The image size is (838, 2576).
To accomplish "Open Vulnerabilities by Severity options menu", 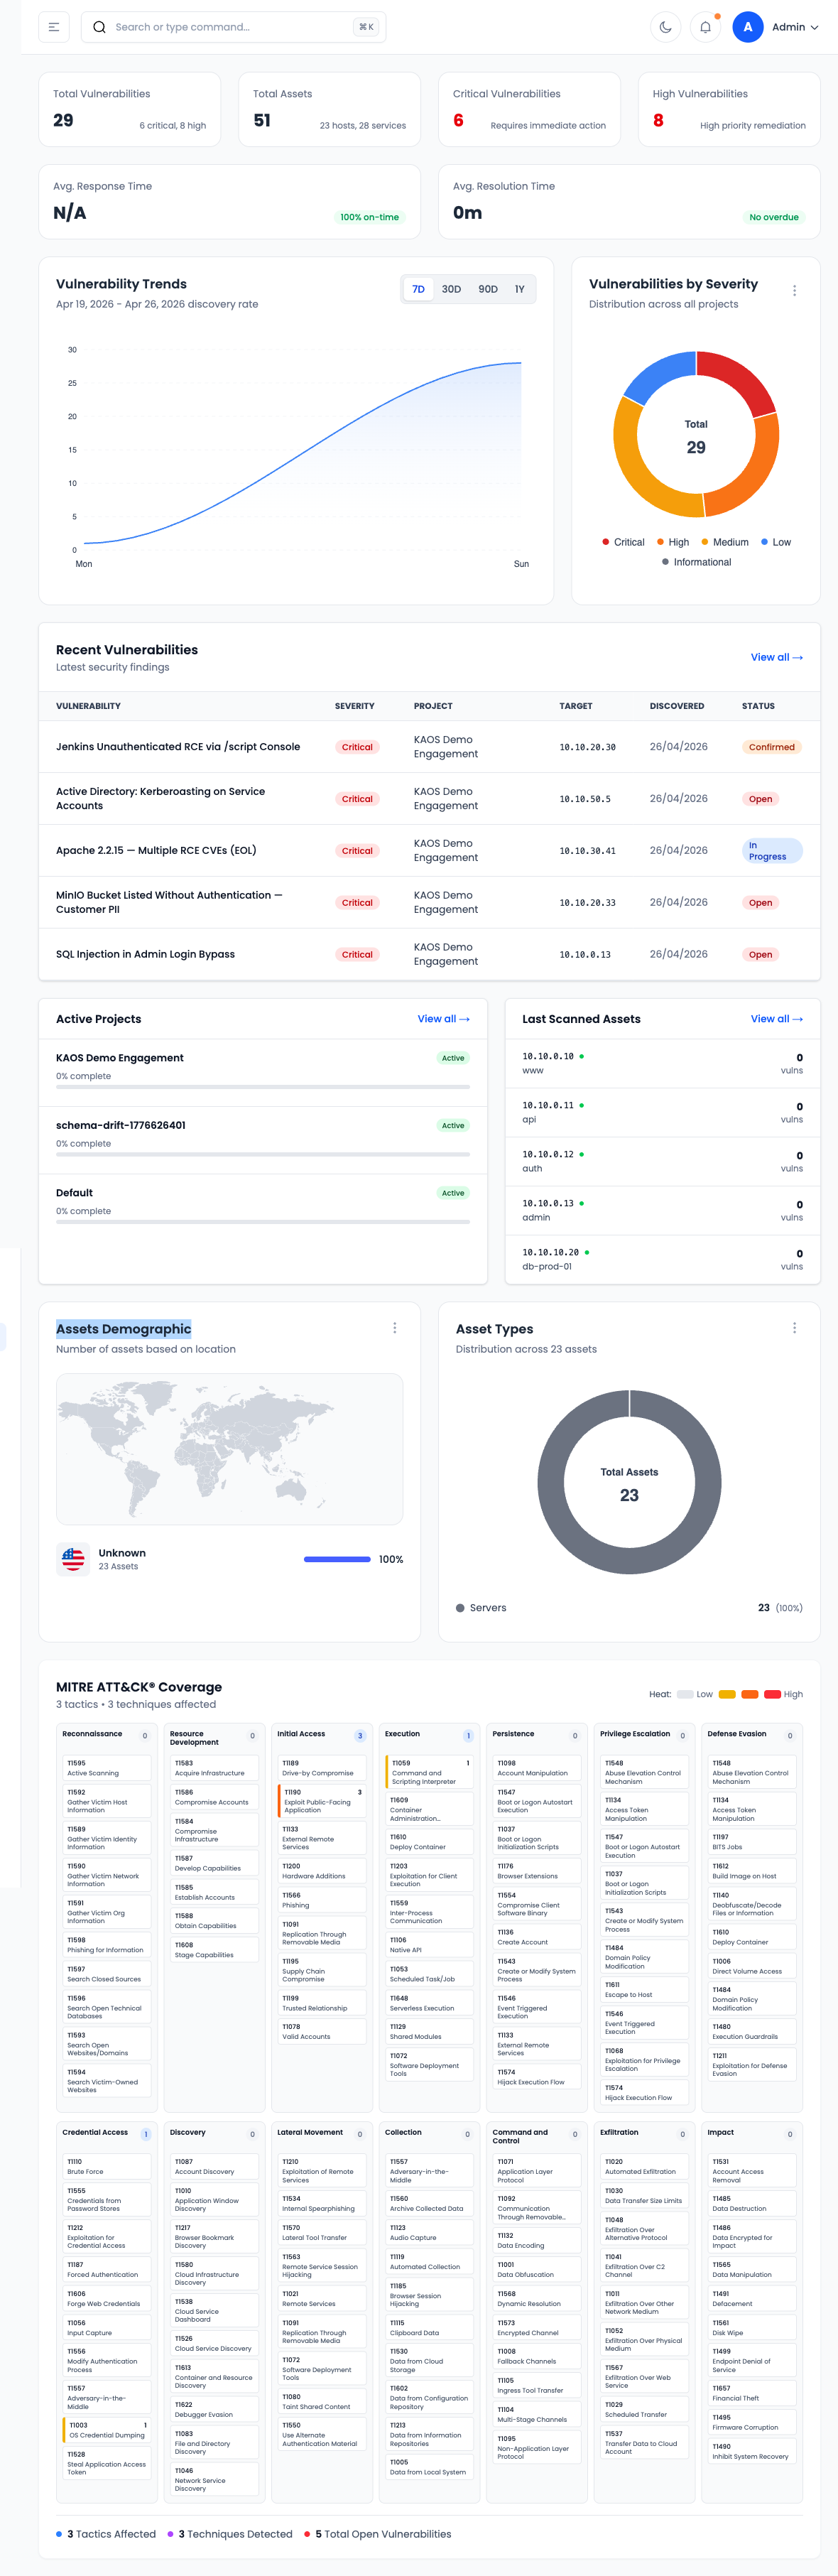I will point(794,291).
